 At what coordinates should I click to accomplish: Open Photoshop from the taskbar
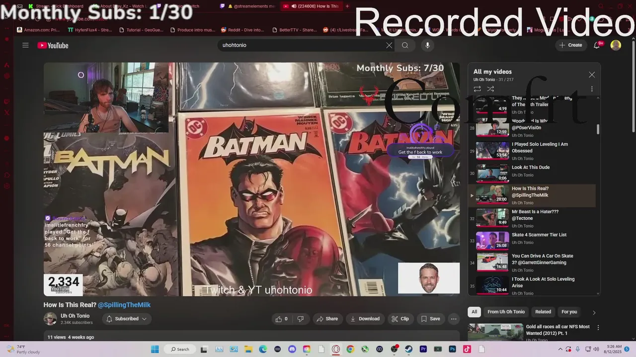pos(452,349)
